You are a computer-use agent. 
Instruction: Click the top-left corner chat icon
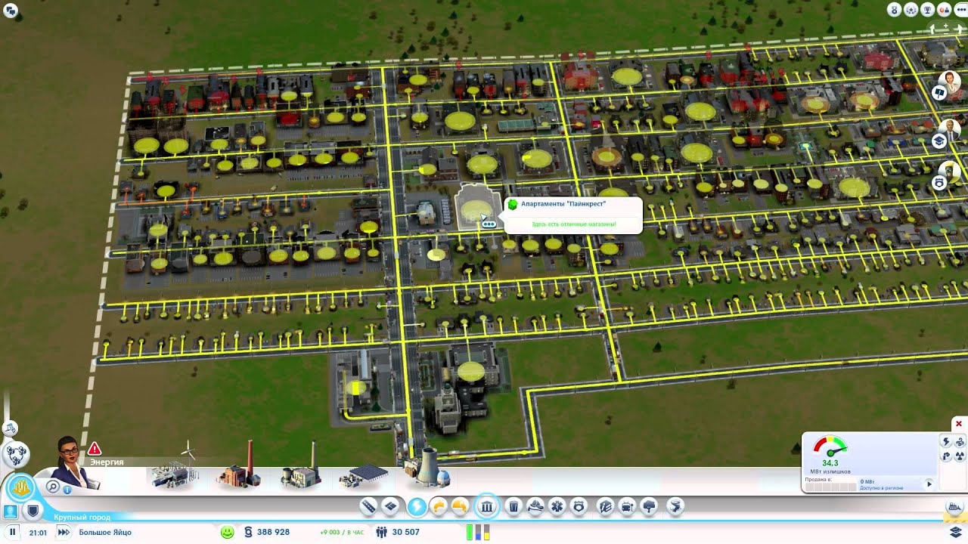click(10, 11)
